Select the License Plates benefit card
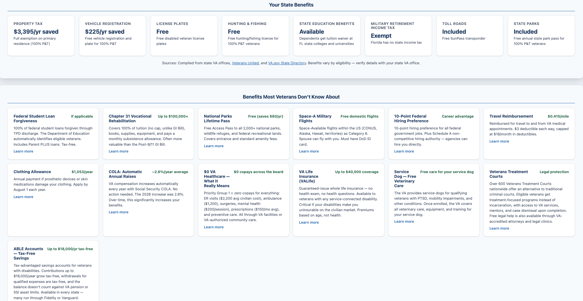Image resolution: width=583 pixels, height=301 pixels. click(x=184, y=36)
